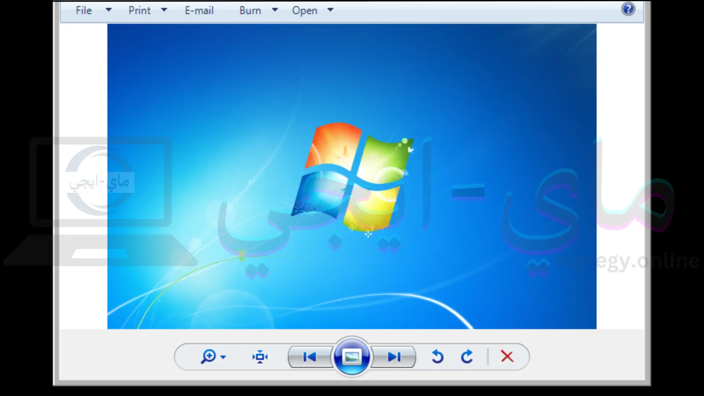Play the slide show
Viewport: 704px width, 396px height.
click(x=352, y=357)
